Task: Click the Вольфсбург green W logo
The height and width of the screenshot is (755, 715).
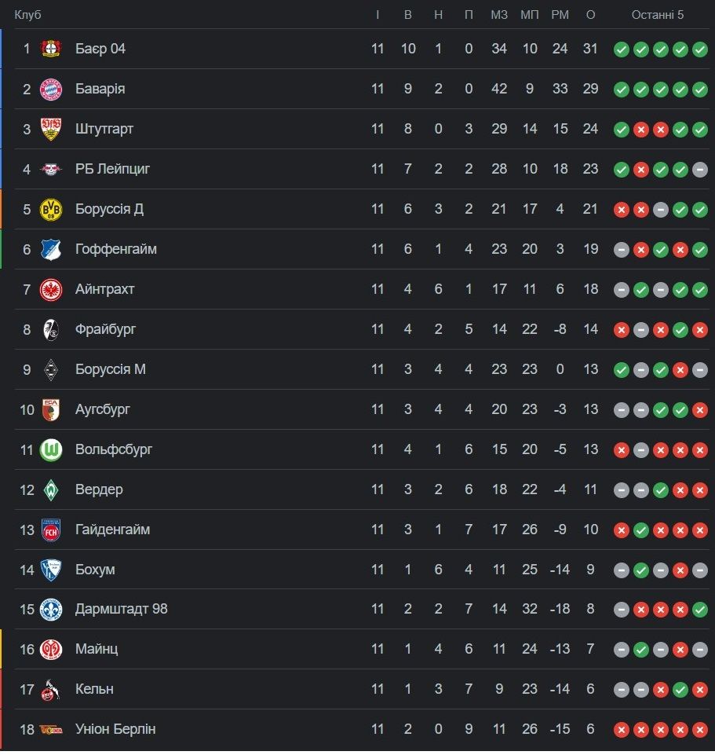Action: point(51,449)
